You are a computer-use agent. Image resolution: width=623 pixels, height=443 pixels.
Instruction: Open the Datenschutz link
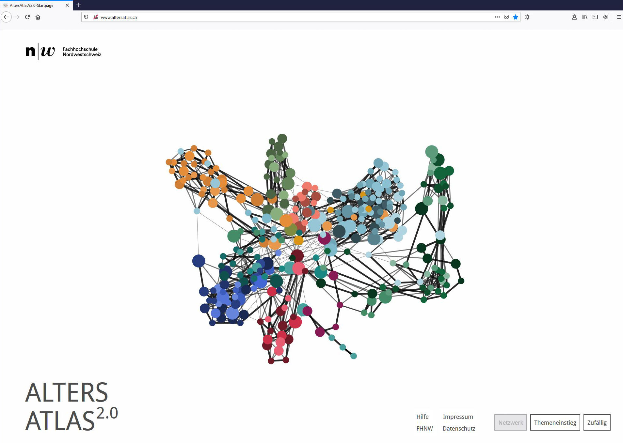[459, 428]
